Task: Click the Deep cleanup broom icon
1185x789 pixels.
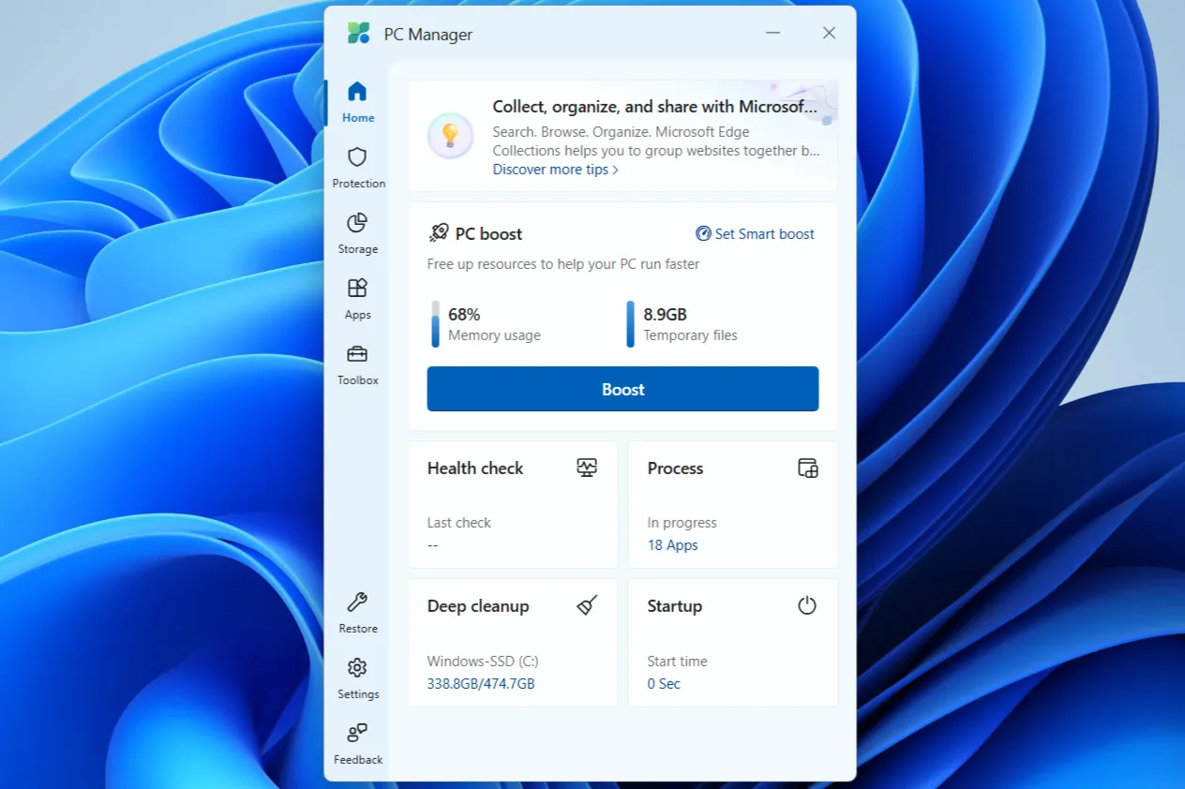Action: [585, 605]
